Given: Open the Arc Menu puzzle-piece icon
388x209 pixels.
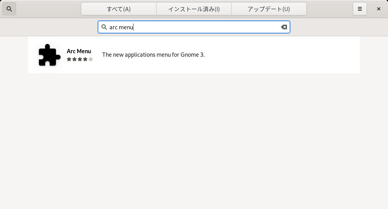Looking at the screenshot, I should pyautogui.click(x=49, y=55).
